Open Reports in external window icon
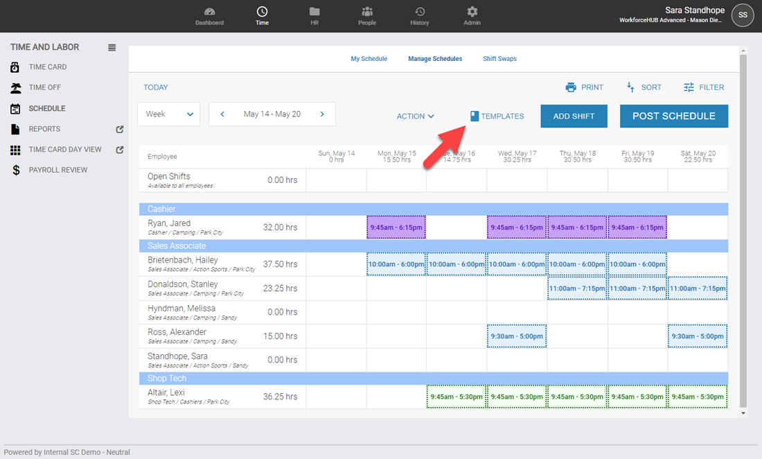The height and width of the screenshot is (459, 762). coord(119,129)
